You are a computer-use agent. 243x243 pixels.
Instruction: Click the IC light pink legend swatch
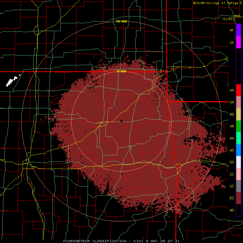[x=238, y=174]
